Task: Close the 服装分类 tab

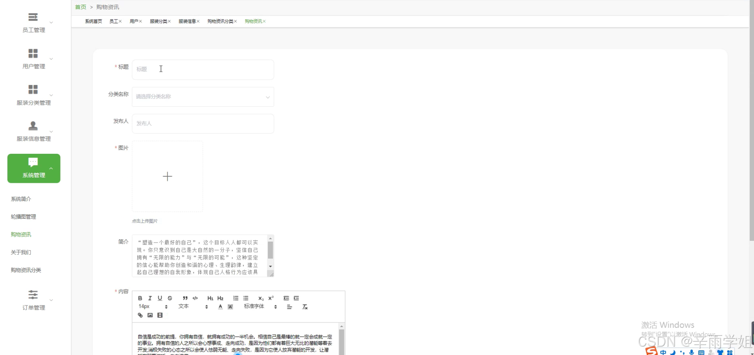Action: tap(169, 21)
